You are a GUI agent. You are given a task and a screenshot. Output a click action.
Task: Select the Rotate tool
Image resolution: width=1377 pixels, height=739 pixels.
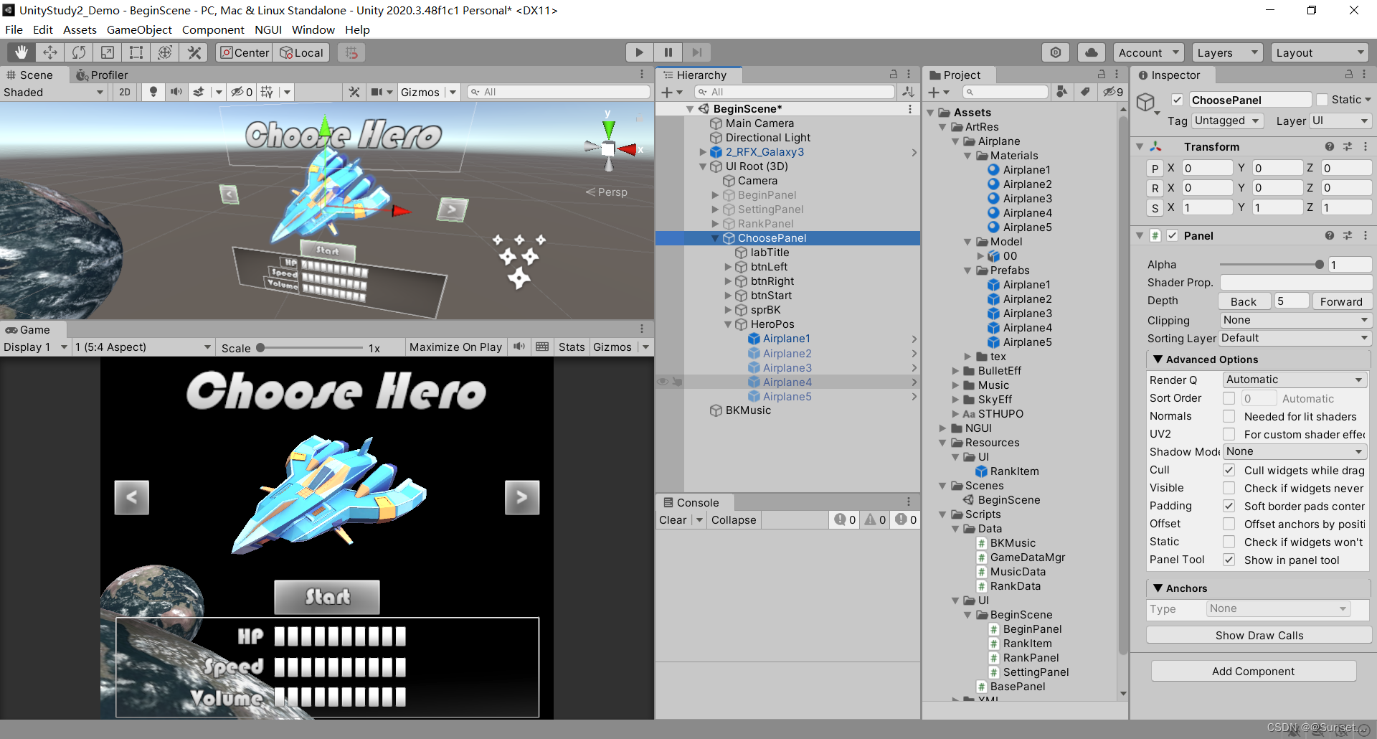click(x=79, y=52)
